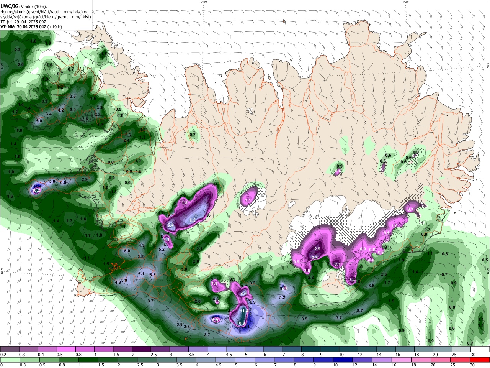Click the lilac 14–16 rain legend swatch
490x368 pixels.
click(x=382, y=360)
